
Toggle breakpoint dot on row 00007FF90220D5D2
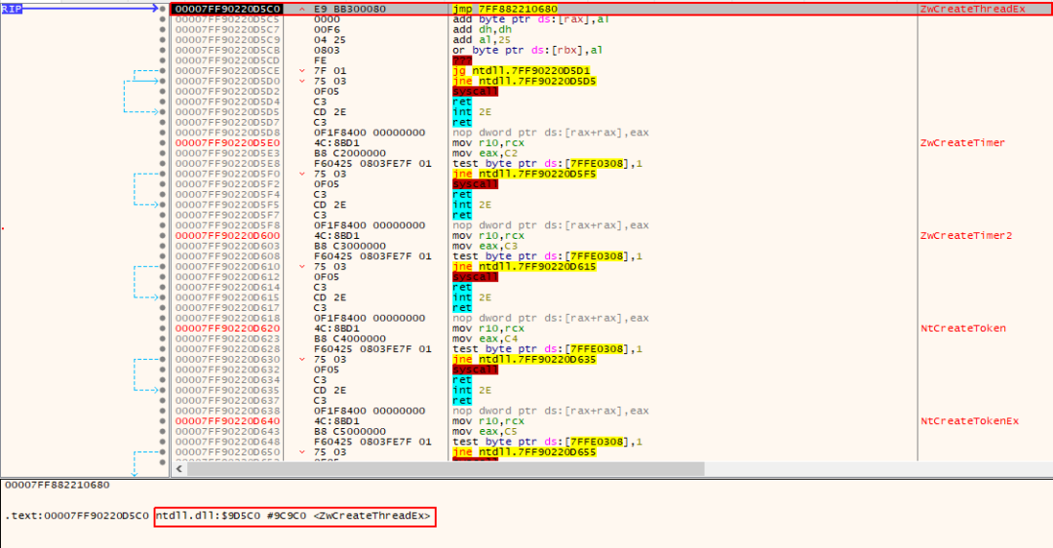coord(163,92)
